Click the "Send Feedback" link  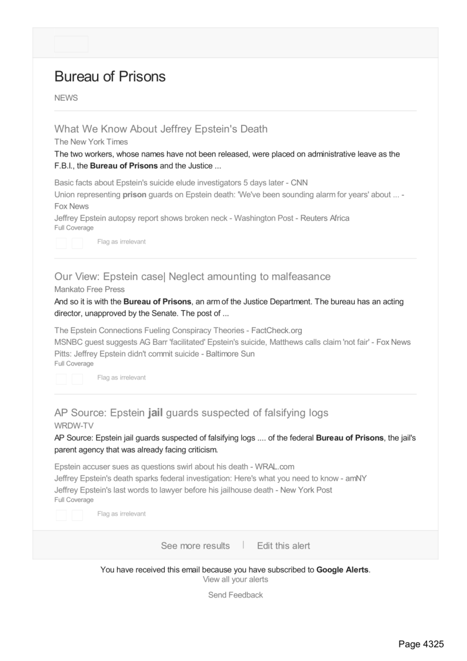(235, 595)
